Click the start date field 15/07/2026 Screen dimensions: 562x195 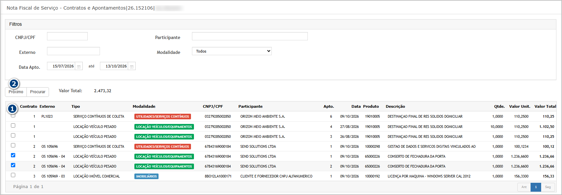point(61,66)
